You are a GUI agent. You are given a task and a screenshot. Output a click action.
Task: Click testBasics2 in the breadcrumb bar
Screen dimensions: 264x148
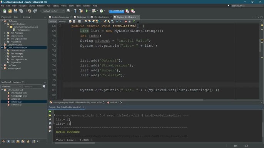point(115,102)
